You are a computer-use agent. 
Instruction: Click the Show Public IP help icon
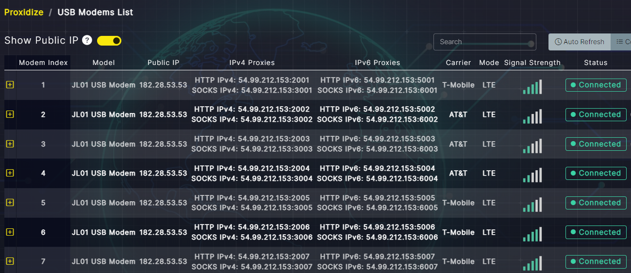(87, 40)
